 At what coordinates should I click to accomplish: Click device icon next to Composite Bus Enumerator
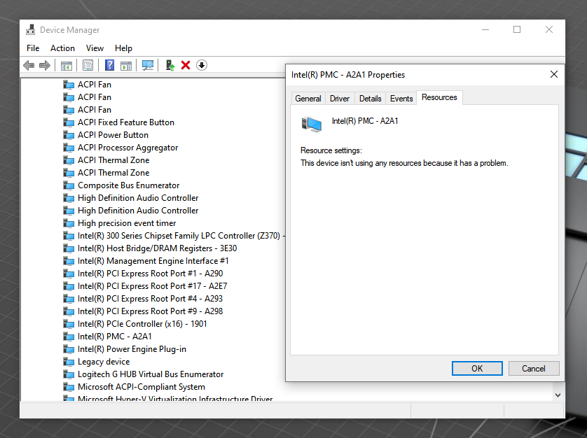tap(69, 185)
